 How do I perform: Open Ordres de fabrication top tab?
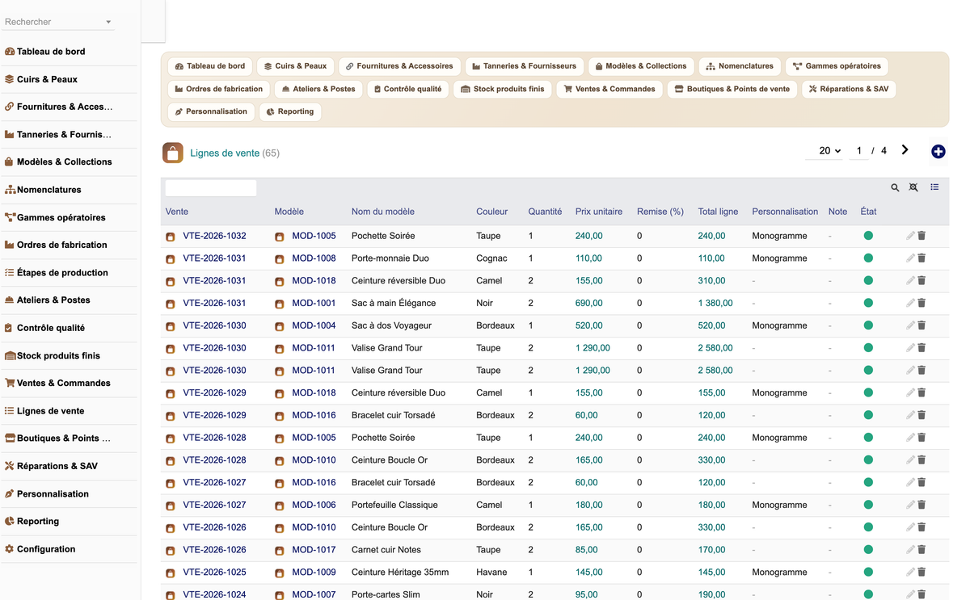pyautogui.click(x=219, y=89)
